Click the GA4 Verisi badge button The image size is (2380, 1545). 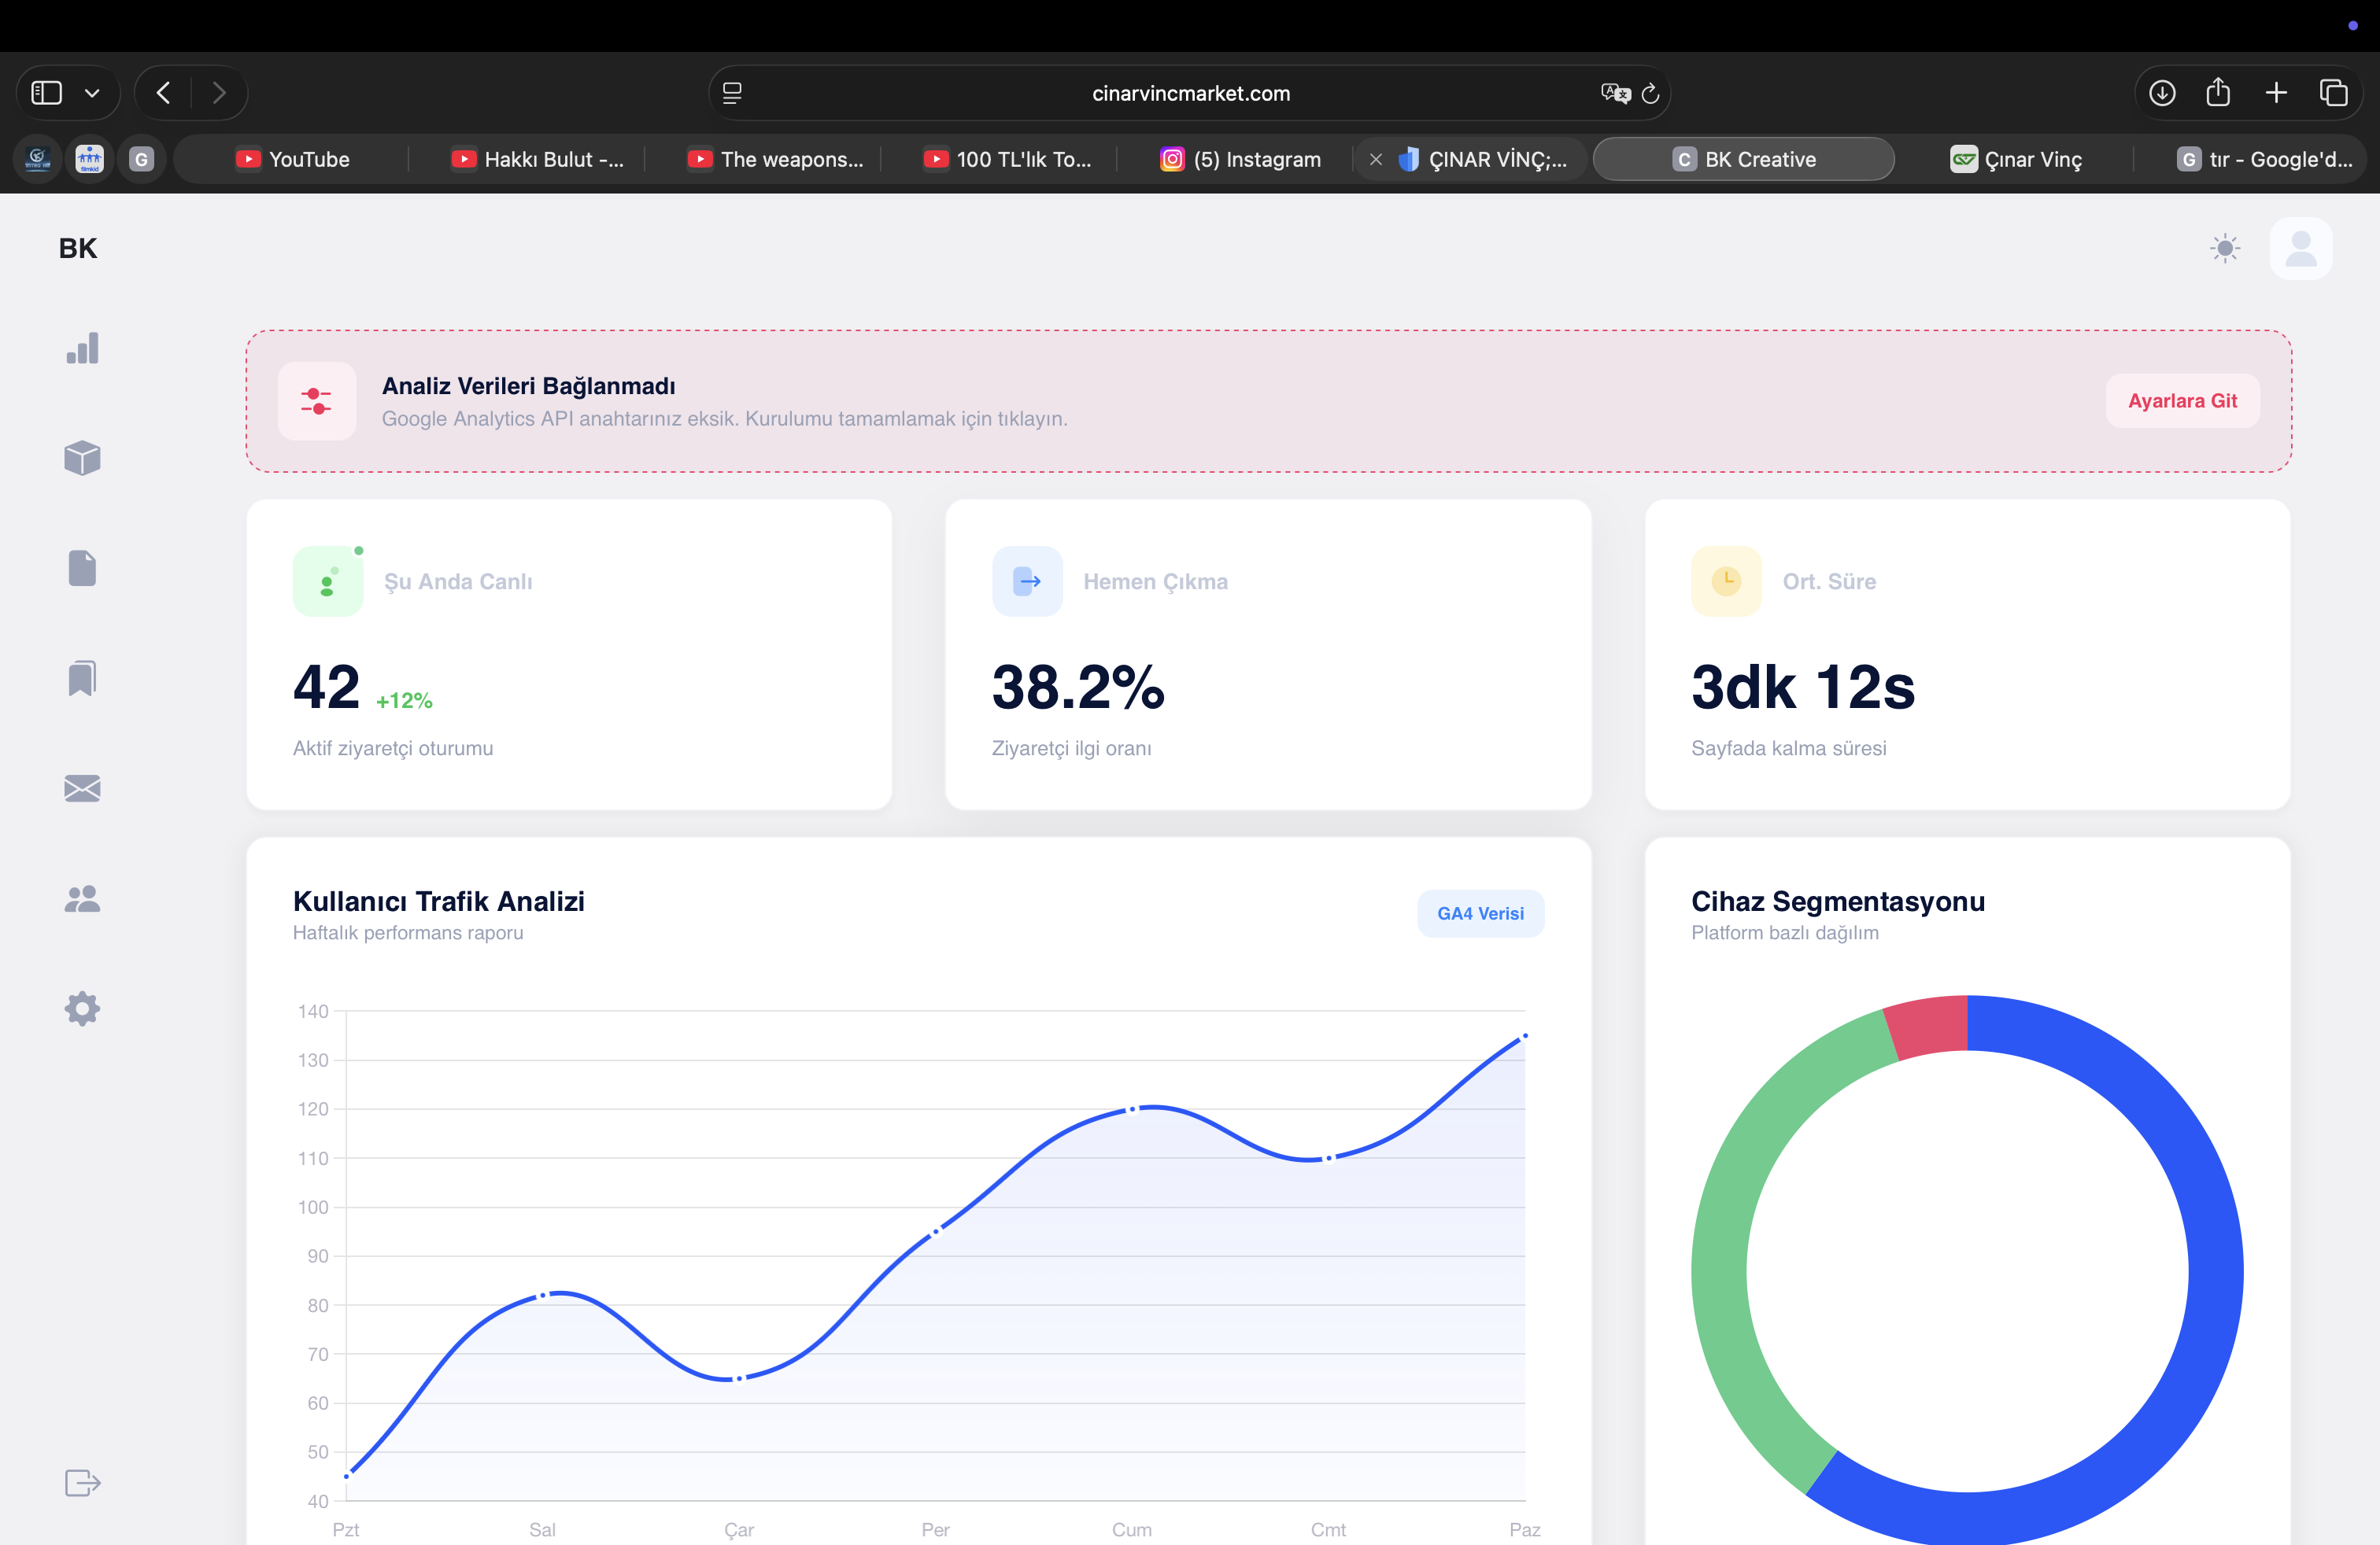click(1480, 913)
